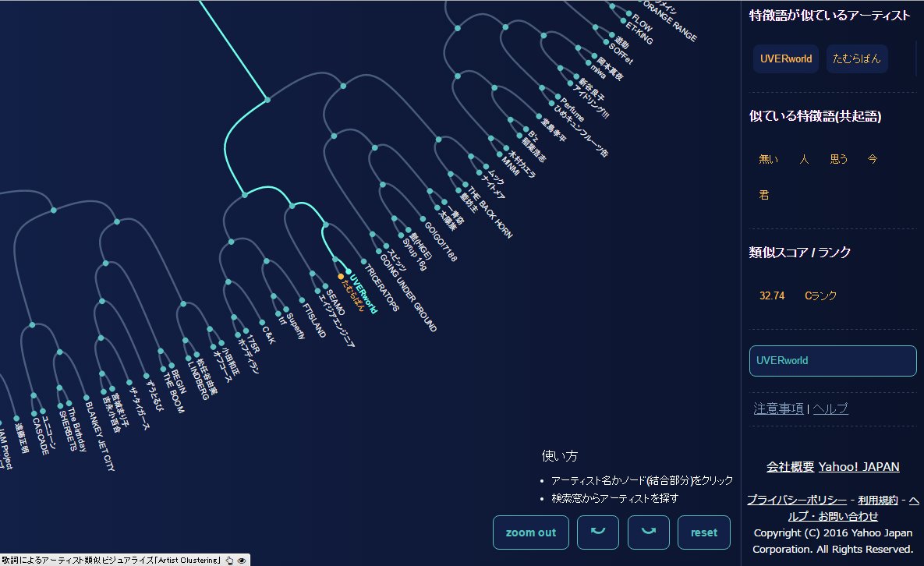
Task: Open the 利用規約 link
Action: [x=877, y=500]
